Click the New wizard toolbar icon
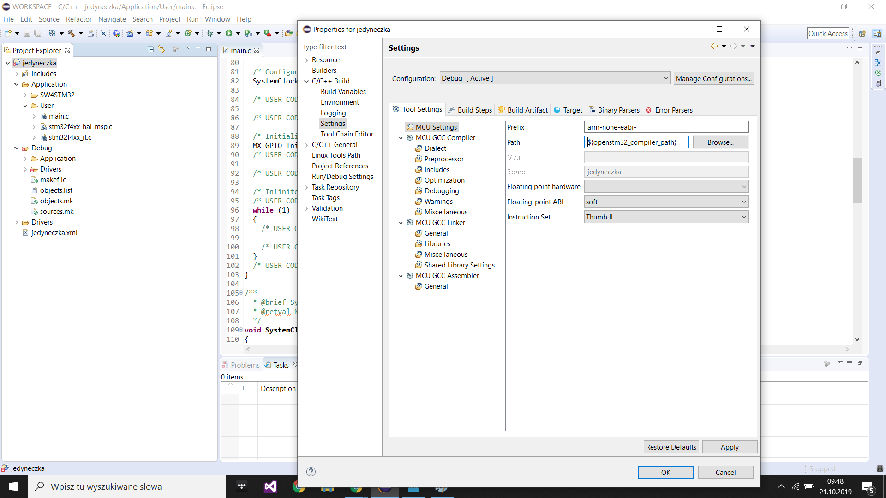Screen dimensions: 886x498 click(x=8, y=33)
